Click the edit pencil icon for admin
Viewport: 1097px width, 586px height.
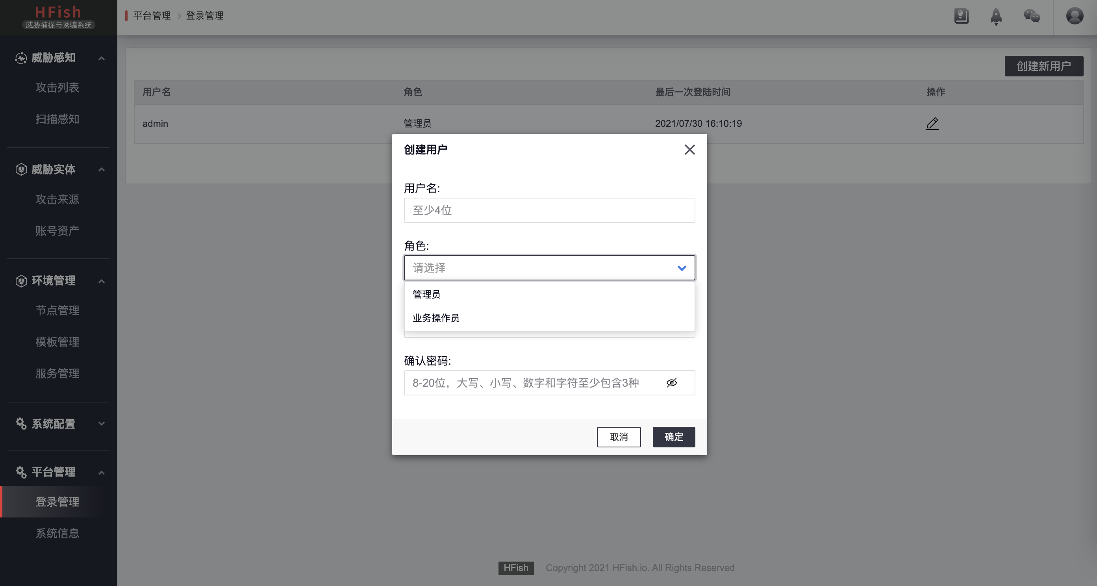932,124
